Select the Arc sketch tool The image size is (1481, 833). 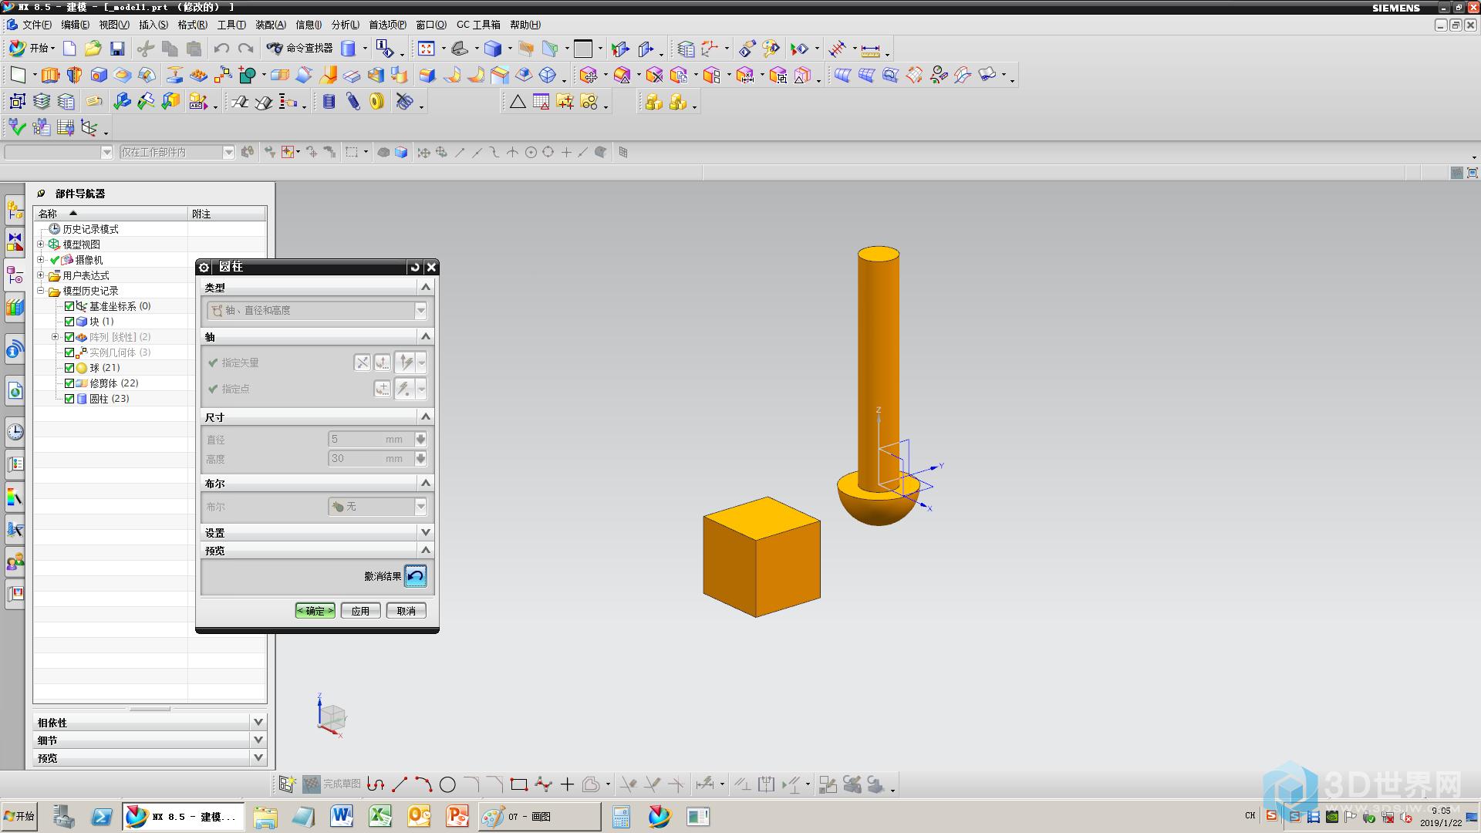[x=423, y=784]
